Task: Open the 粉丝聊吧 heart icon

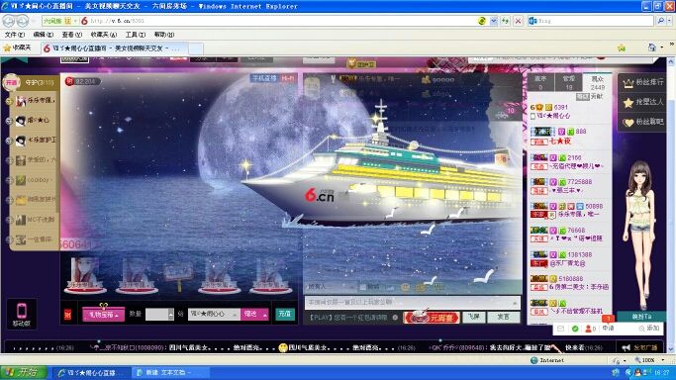Action: pyautogui.click(x=628, y=123)
